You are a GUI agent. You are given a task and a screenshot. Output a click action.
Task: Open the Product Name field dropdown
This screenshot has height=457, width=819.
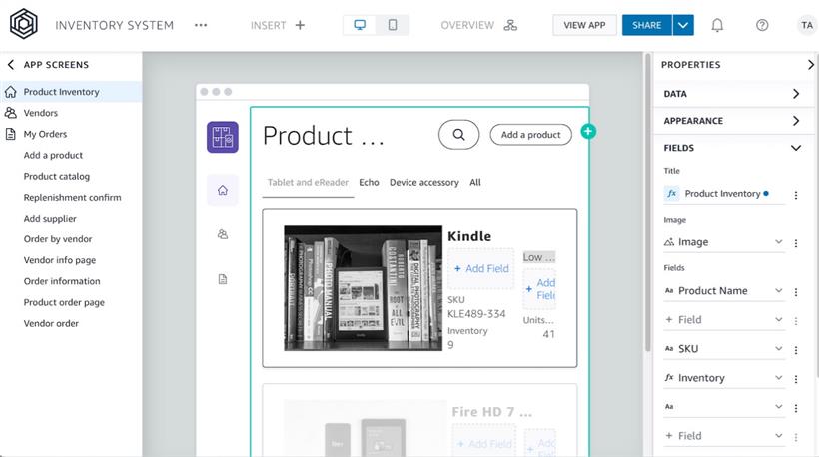(x=724, y=291)
